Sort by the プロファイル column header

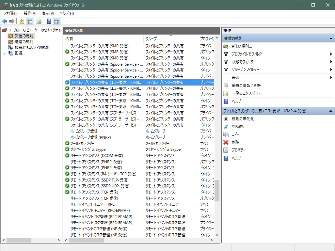pyautogui.click(x=206, y=39)
